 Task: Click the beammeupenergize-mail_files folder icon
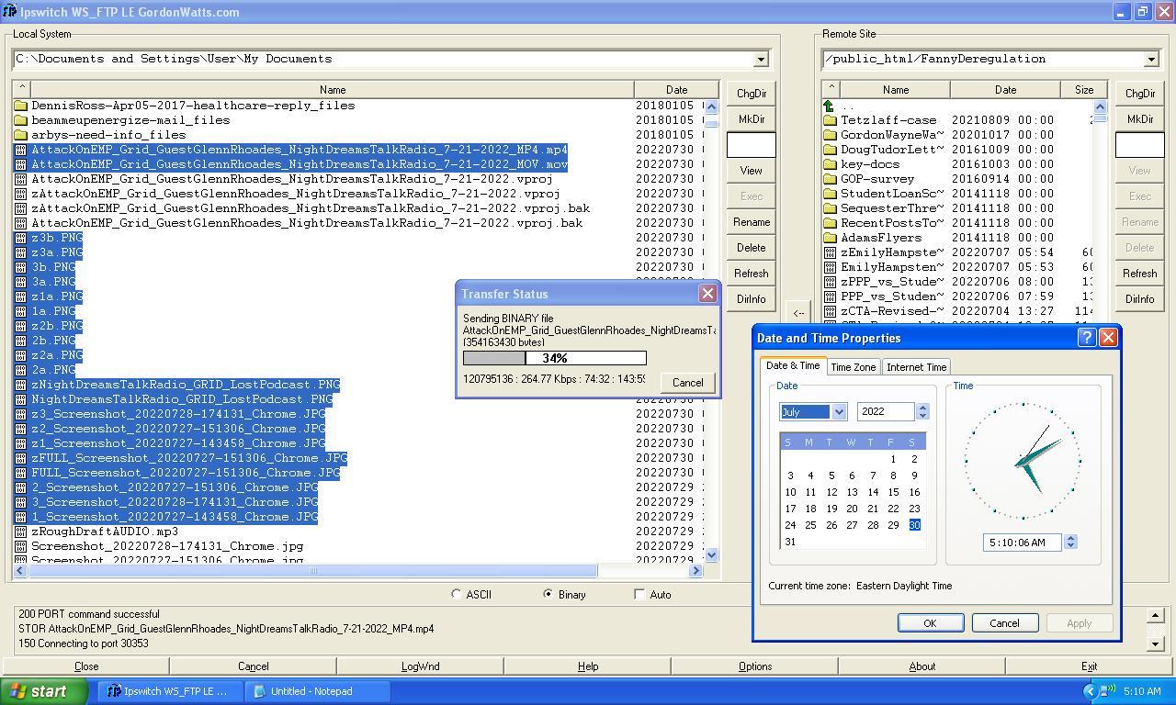pos(21,120)
